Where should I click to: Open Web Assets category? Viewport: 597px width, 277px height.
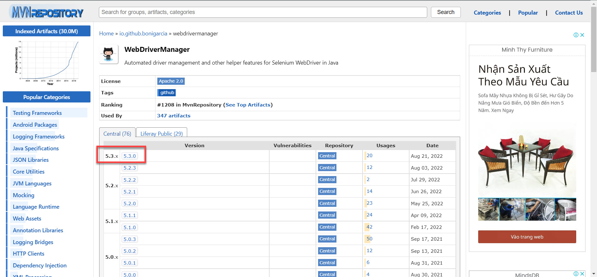click(x=27, y=219)
